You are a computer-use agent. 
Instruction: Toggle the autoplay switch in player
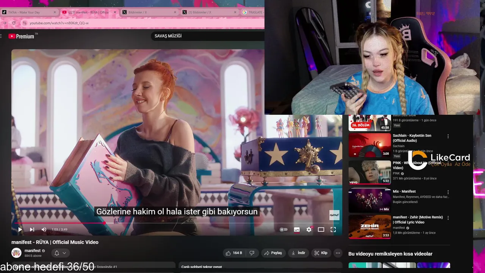click(x=283, y=229)
